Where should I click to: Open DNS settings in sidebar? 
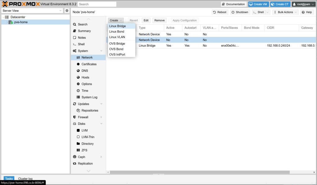pos(85,71)
